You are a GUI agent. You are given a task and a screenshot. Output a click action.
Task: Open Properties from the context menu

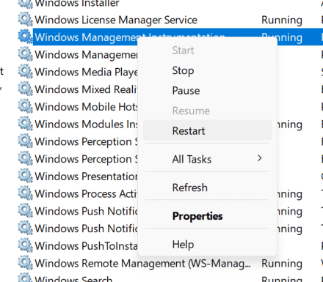(x=207, y=216)
